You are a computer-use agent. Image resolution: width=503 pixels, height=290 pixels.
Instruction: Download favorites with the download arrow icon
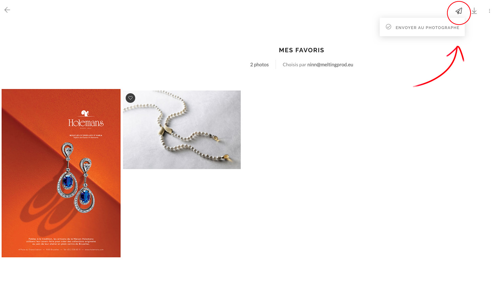click(x=474, y=11)
